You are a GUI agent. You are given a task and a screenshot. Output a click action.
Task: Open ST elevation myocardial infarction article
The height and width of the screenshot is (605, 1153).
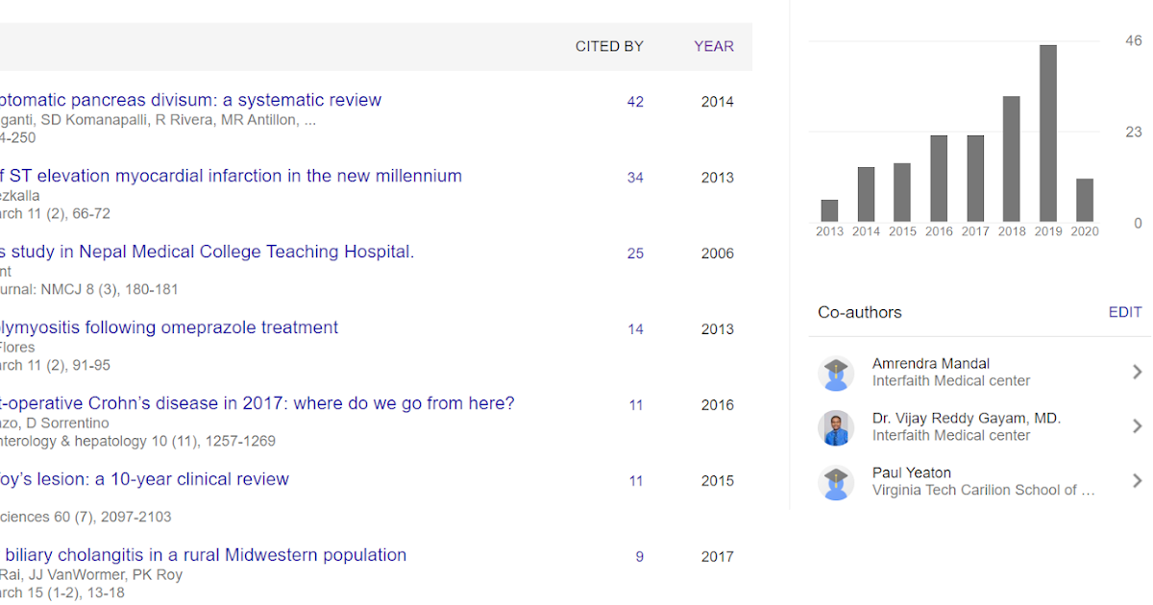coord(231,176)
